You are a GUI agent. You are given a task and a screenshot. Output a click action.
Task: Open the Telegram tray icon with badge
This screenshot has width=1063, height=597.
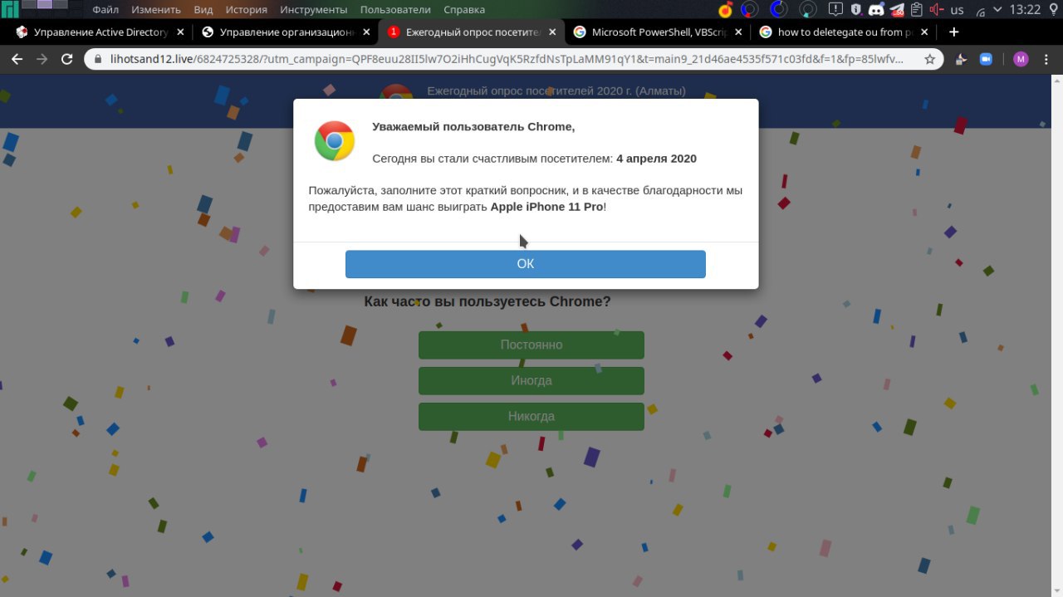(x=896, y=10)
